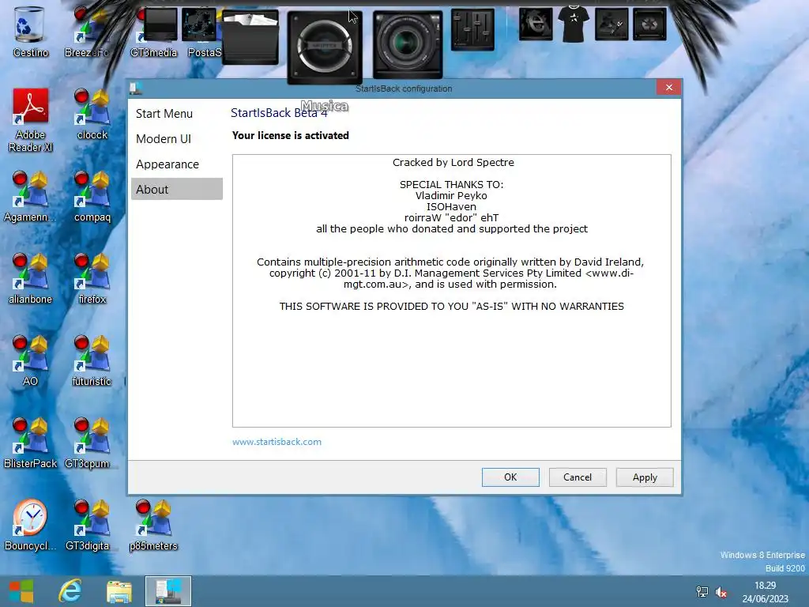Click the black folder dock icon
Viewport: 809px width, 607px height.
250,38
